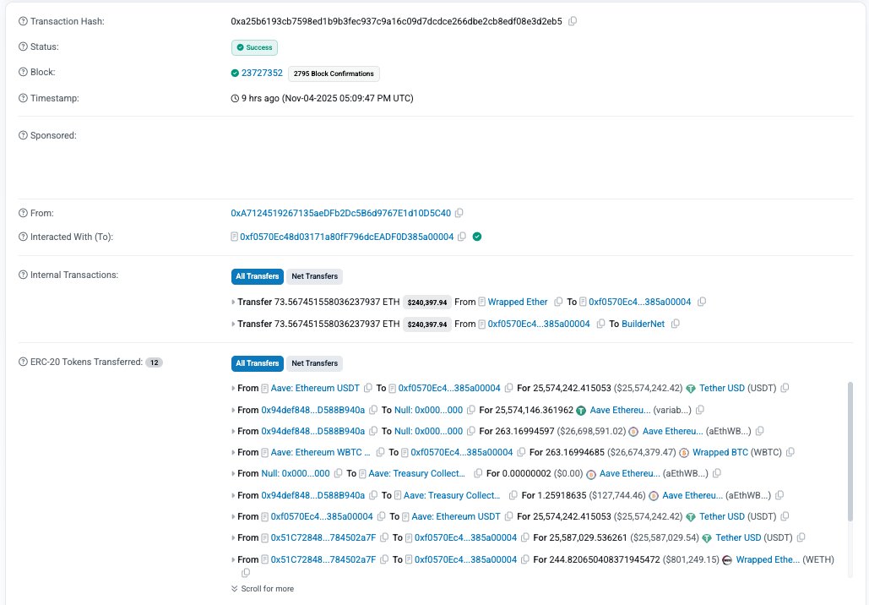Expand ERC-20 row from Aave: Ethereum USDT

(x=233, y=389)
